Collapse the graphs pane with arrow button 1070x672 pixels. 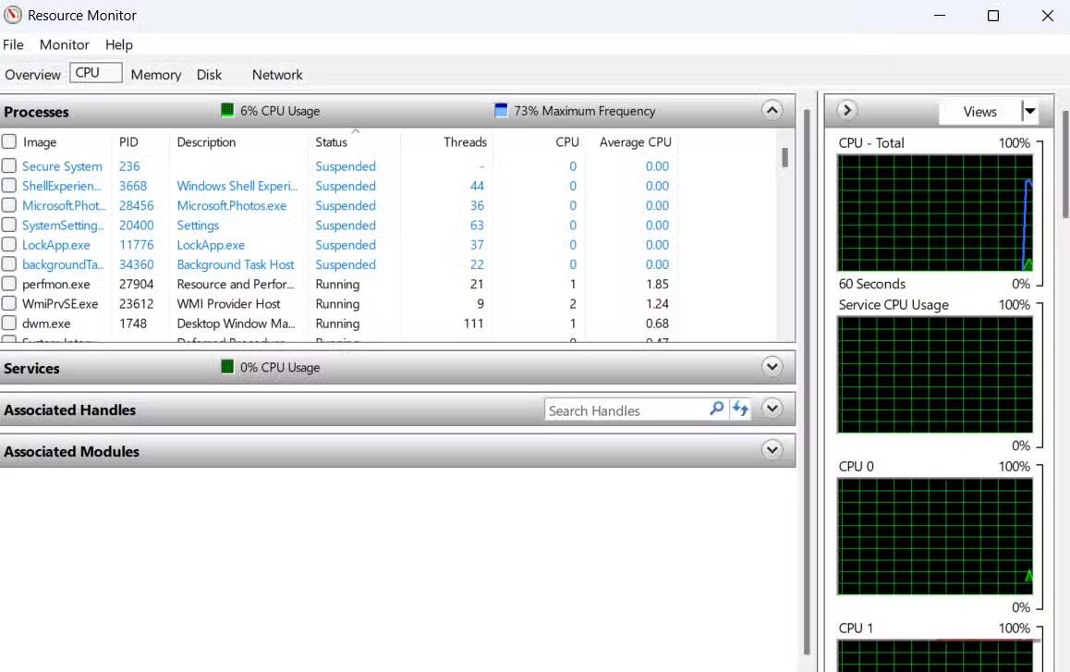pos(846,111)
